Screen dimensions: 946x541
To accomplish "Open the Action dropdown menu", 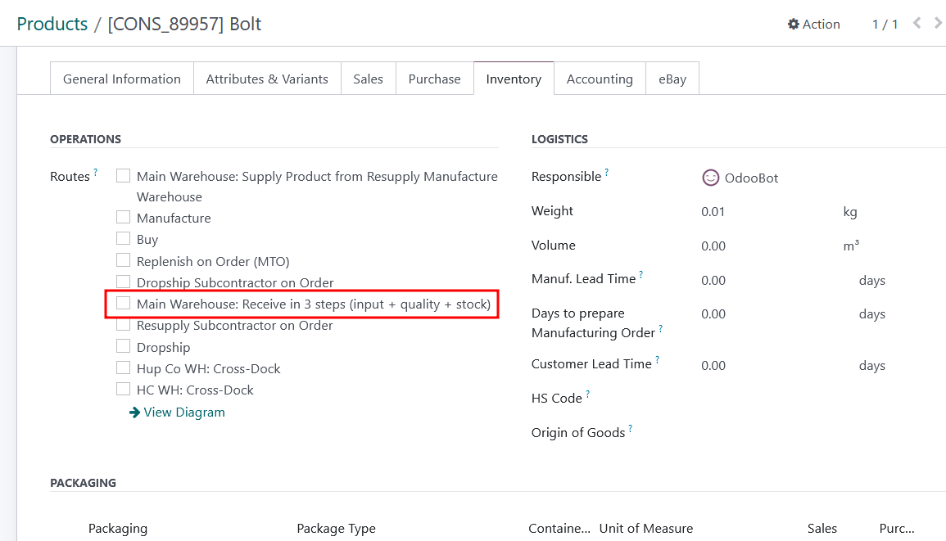I will pos(813,25).
